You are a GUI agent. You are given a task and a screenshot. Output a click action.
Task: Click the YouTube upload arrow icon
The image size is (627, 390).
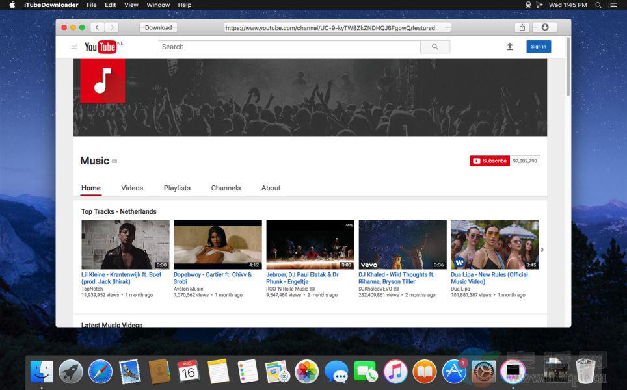(x=510, y=47)
